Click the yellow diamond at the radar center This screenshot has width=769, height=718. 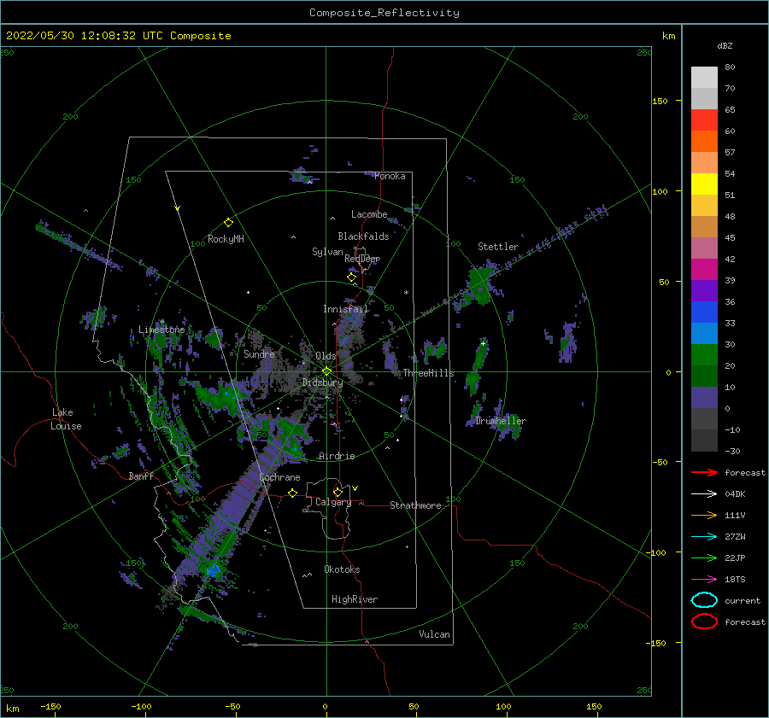click(x=326, y=371)
